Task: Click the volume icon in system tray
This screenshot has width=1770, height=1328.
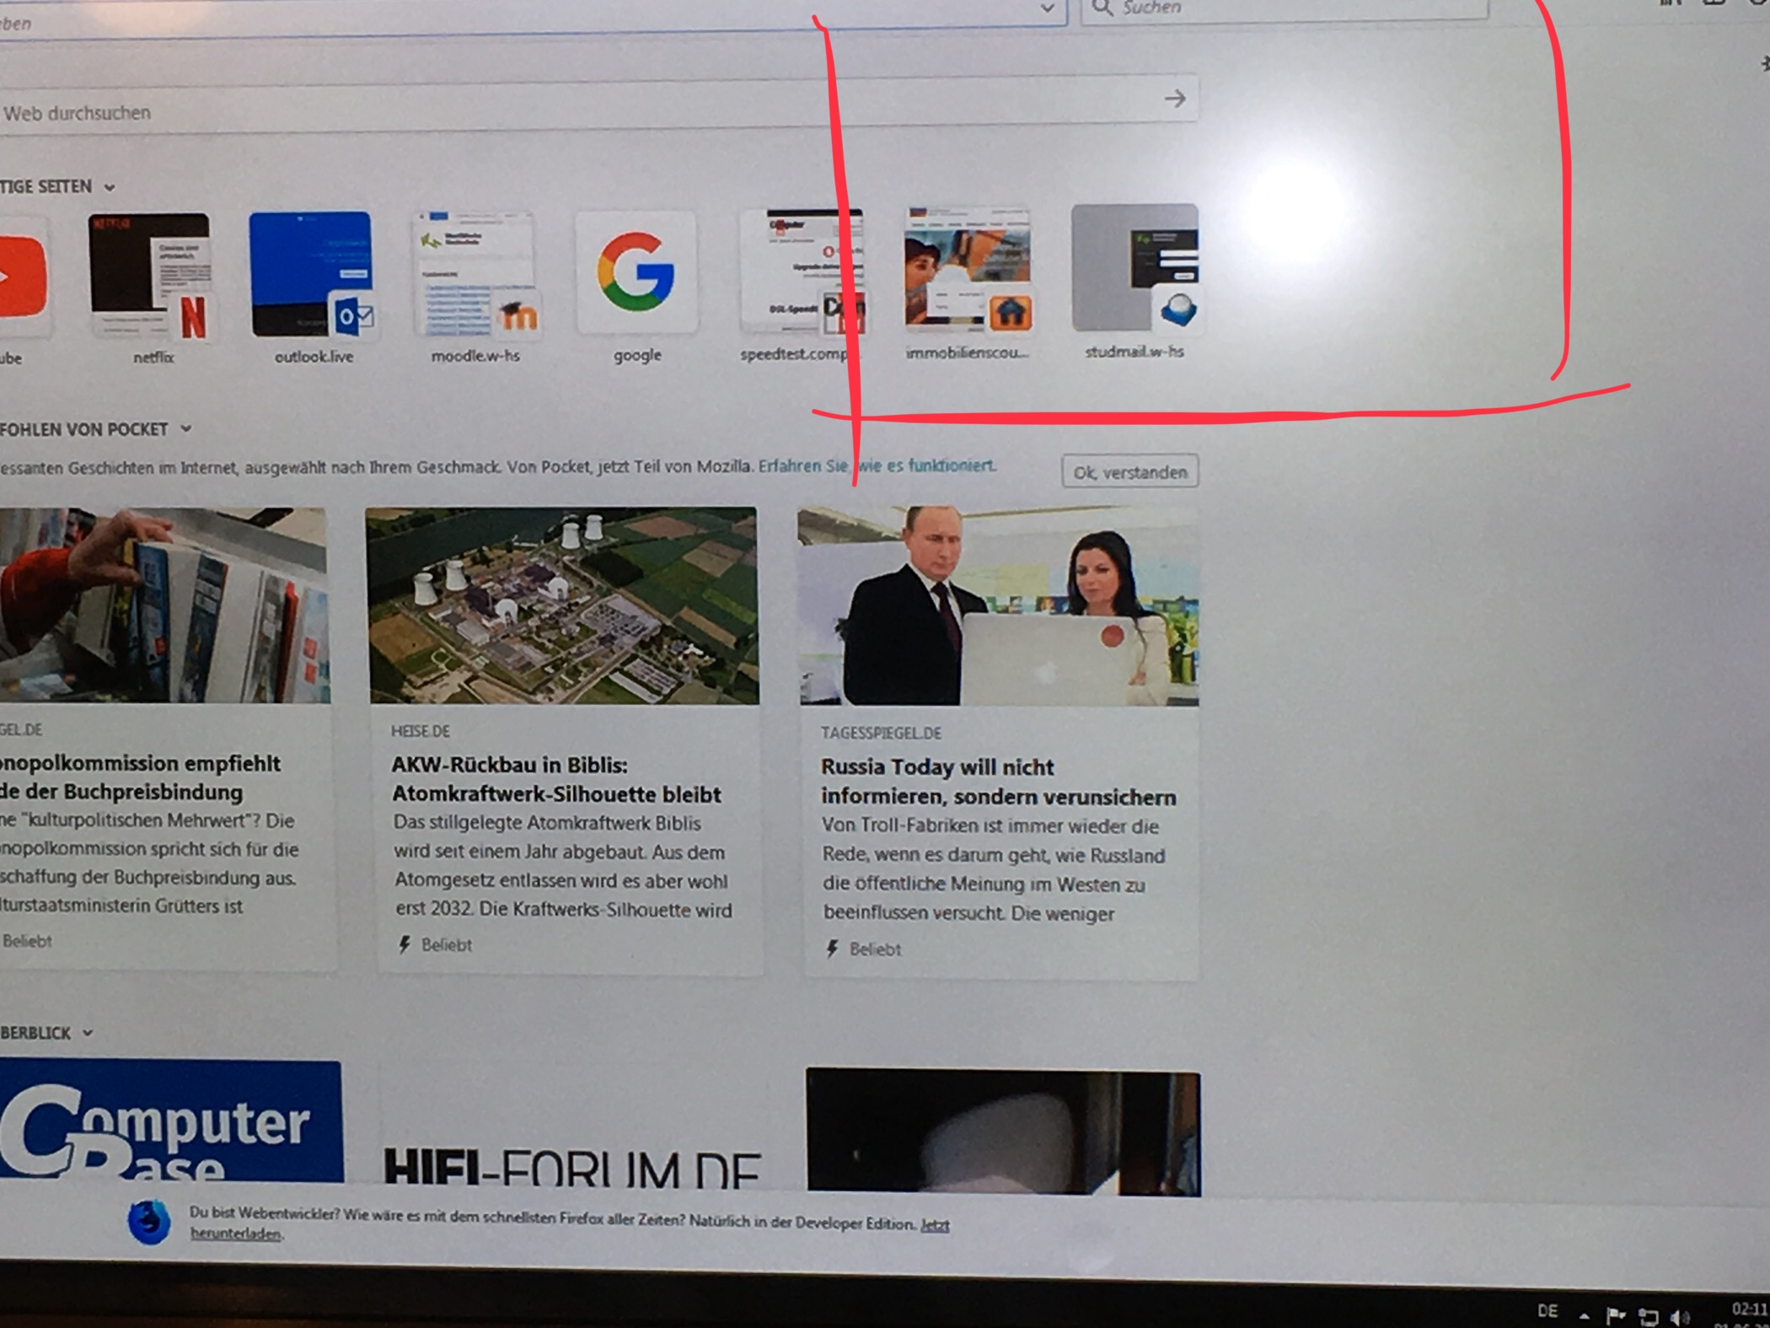Action: pos(1679,1316)
